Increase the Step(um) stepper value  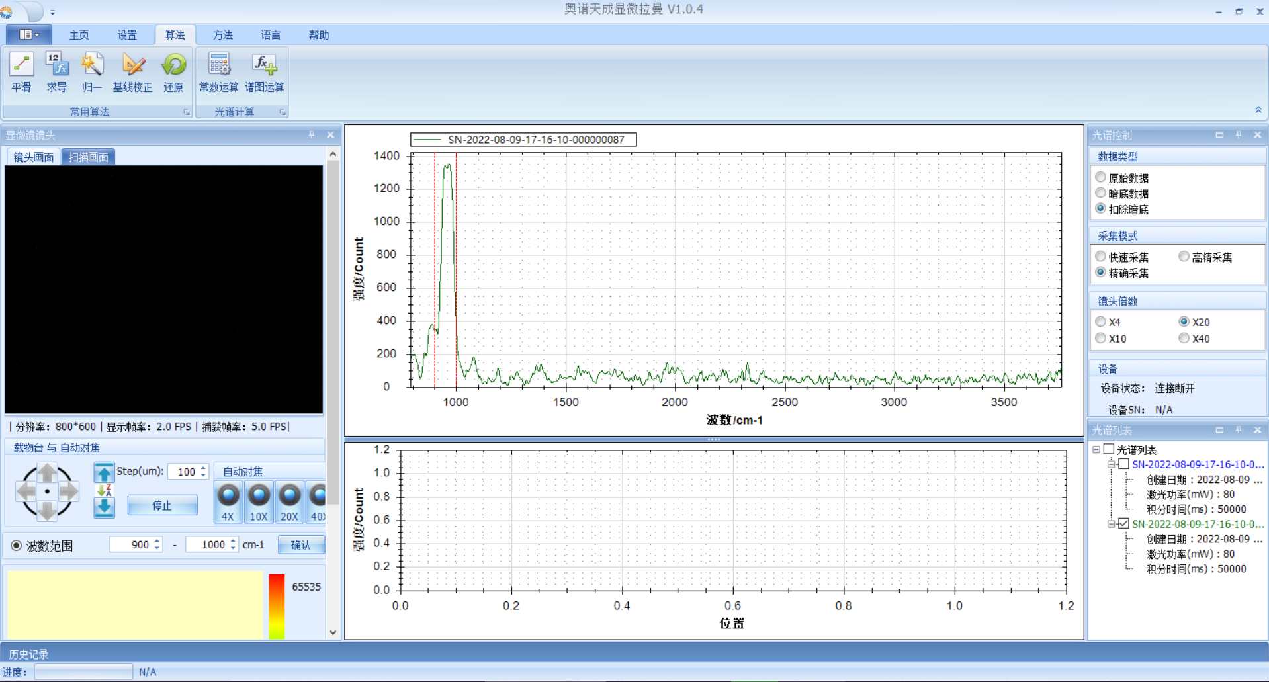(204, 468)
